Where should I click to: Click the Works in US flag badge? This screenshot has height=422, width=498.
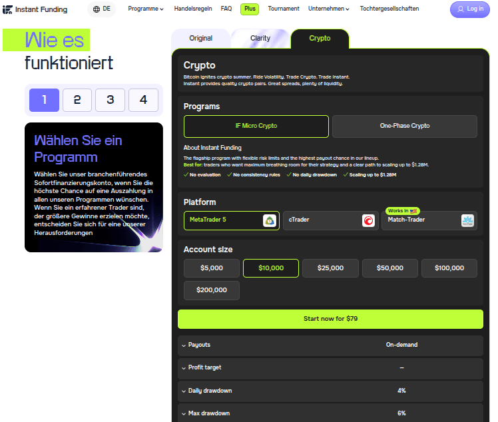coord(402,211)
